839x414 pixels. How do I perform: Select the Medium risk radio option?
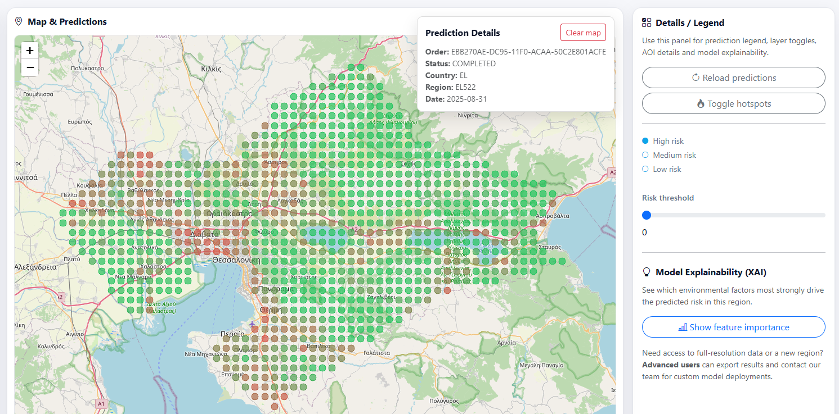point(645,155)
